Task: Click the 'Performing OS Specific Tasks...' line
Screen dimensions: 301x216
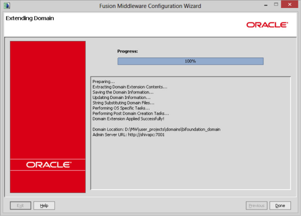Action: click(121, 108)
